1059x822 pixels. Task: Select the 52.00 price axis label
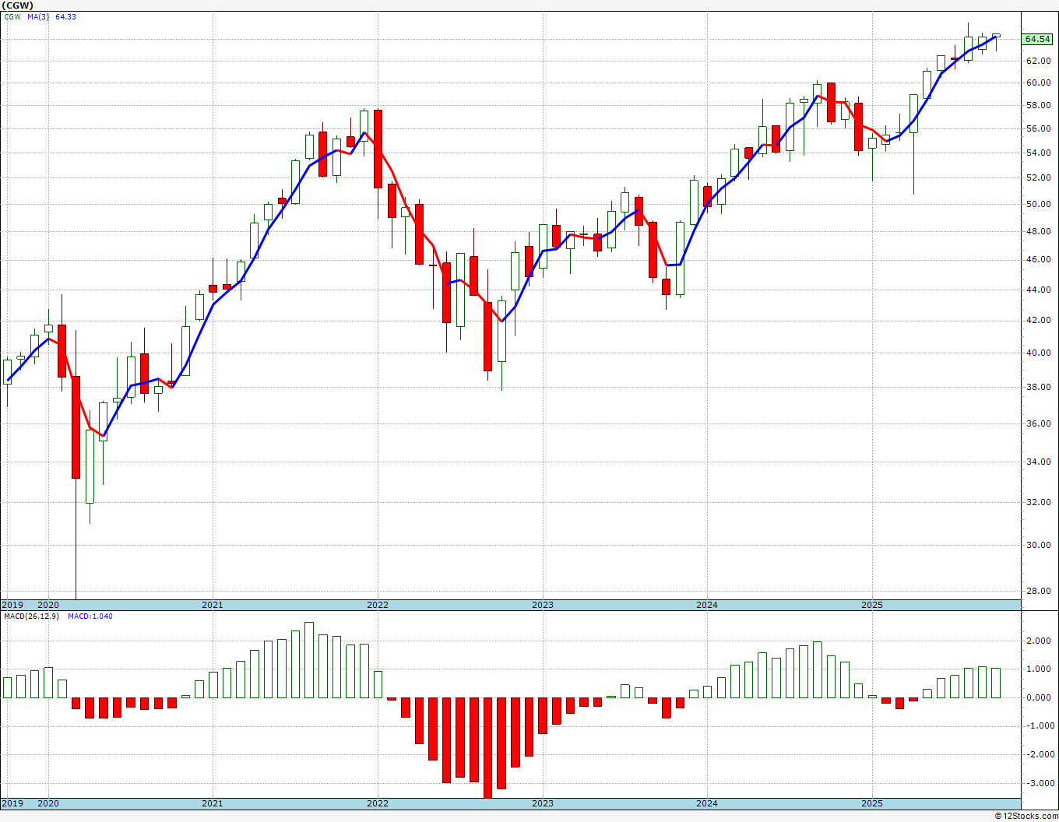[1038, 177]
